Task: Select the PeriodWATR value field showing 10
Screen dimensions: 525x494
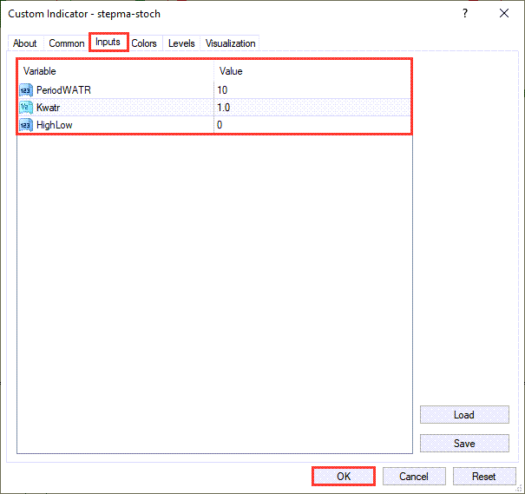Action: pos(312,89)
